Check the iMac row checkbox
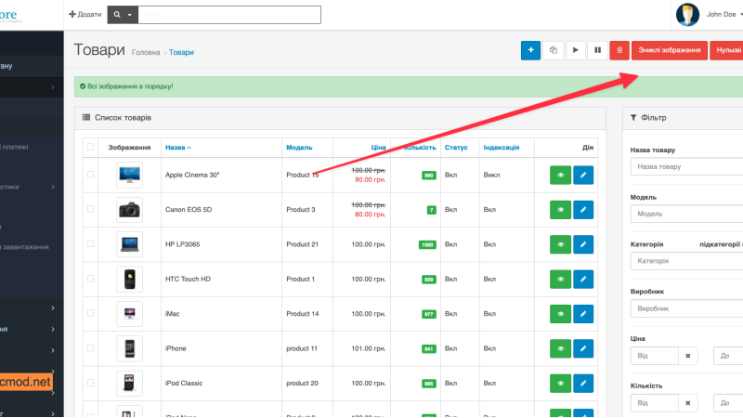The height and width of the screenshot is (418, 743). point(90,313)
